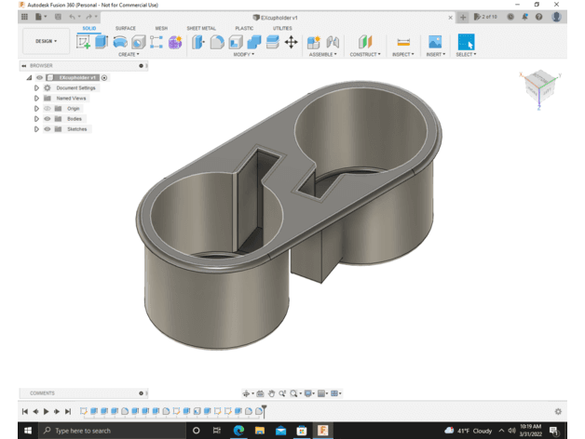Viewport: 585px width, 439px height.
Task: Switch to the PLASTIC tab
Action: [x=244, y=28]
